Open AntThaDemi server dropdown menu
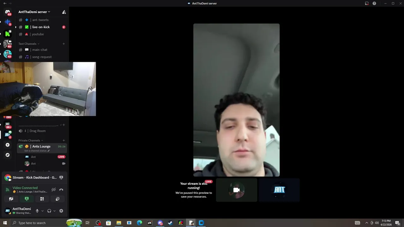The height and width of the screenshot is (227, 404). (x=34, y=12)
